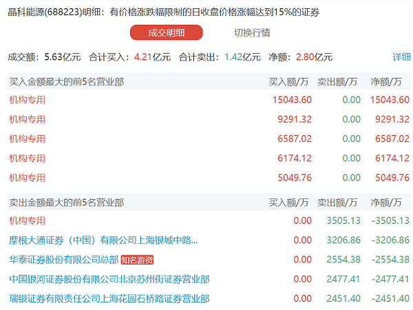Screen dimensions: 413x310
Task: Click the sell amount 2477.41 cell
Action: click(x=343, y=279)
